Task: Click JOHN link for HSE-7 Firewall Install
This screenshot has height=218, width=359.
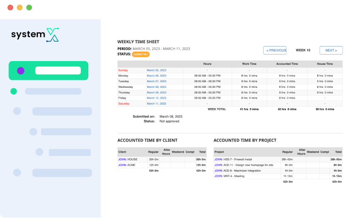Action: [218, 159]
